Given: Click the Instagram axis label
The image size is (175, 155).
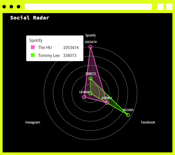Looking at the screenshot, I should pos(33,122).
